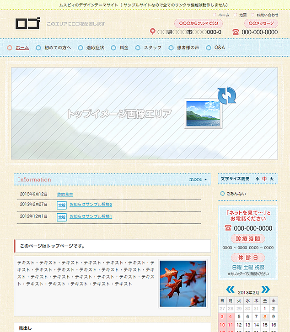This screenshot has width=290, height=332.
Task: Click the 文字サイズ変更 label
Action: [235, 179]
